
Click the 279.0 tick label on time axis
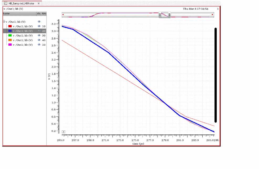tap(165, 140)
